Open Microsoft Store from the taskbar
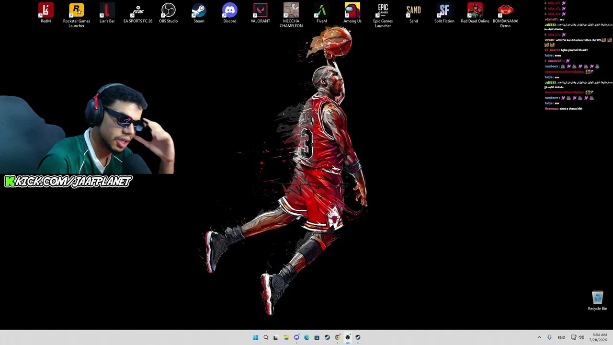 coord(317,337)
